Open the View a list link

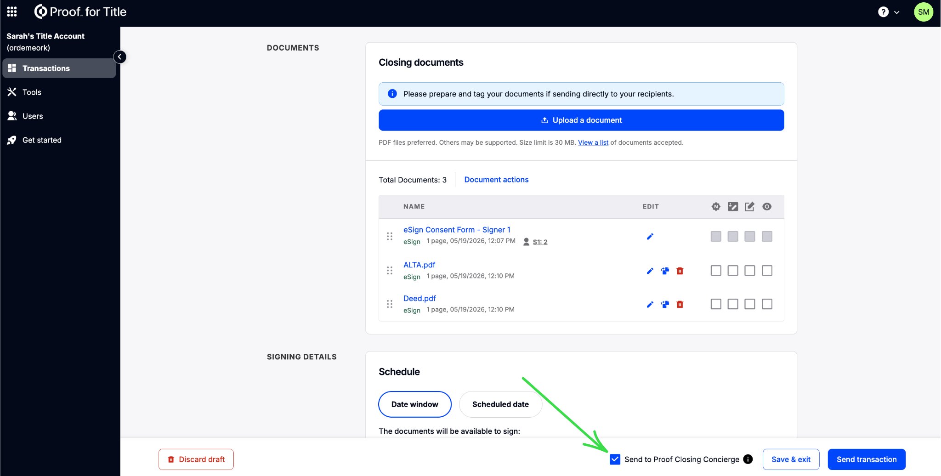pyautogui.click(x=593, y=142)
